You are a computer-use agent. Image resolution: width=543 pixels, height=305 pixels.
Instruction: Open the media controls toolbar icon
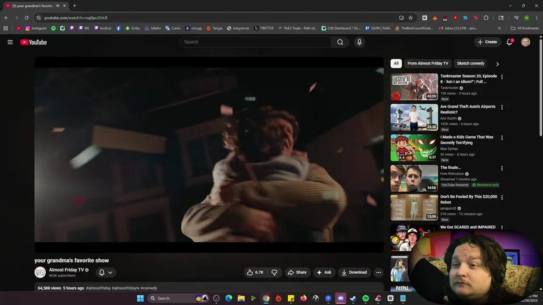pos(516,18)
